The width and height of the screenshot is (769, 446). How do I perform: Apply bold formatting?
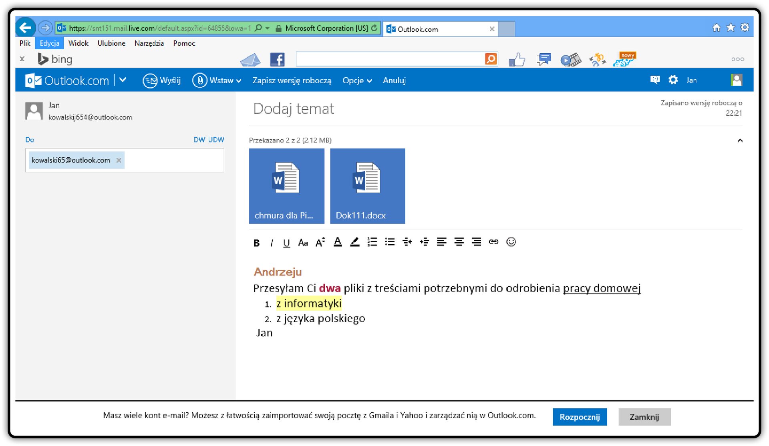(x=256, y=243)
